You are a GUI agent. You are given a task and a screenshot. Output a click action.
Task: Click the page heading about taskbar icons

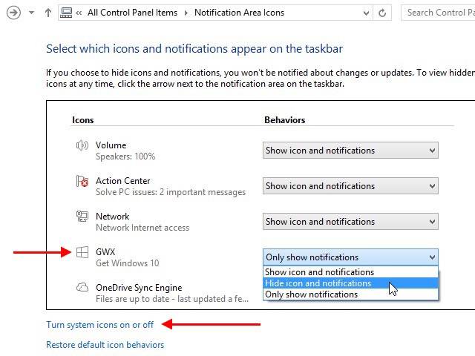[194, 49]
